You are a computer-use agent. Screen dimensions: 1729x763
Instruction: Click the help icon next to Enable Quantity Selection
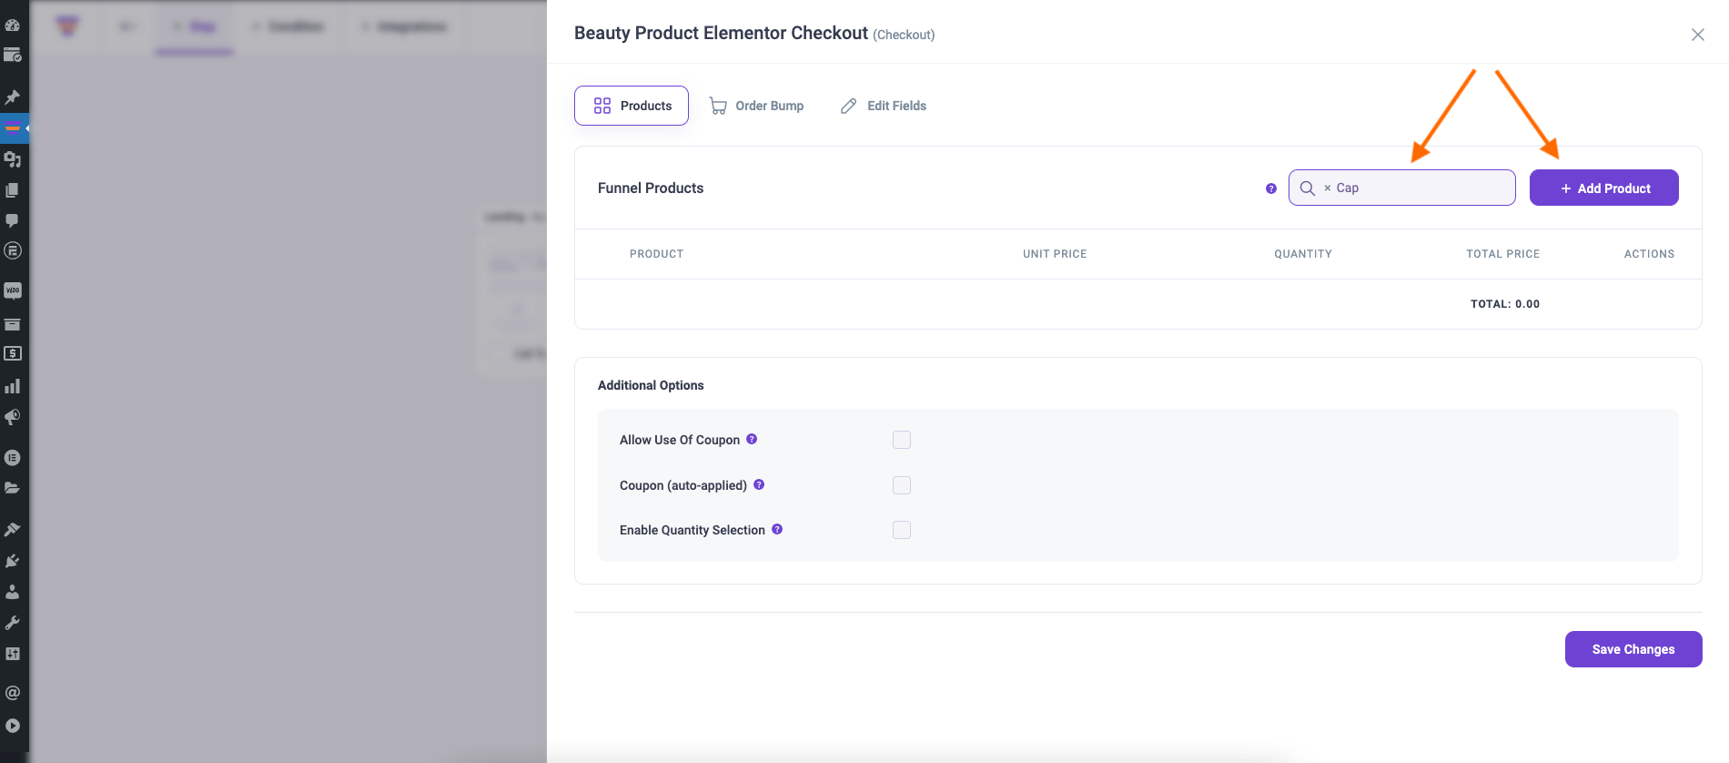pyautogui.click(x=777, y=529)
